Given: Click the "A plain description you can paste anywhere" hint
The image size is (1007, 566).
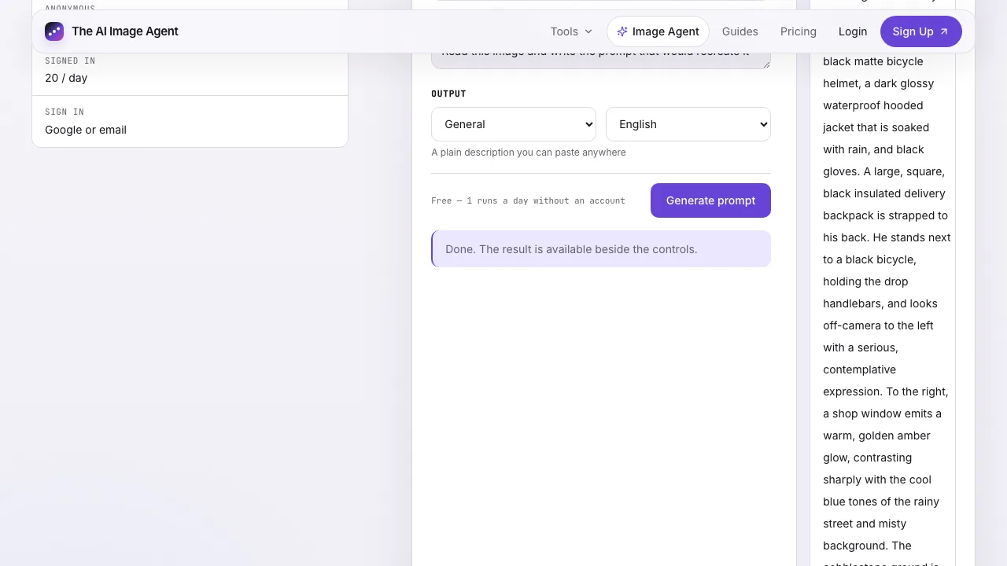Looking at the screenshot, I should point(529,153).
